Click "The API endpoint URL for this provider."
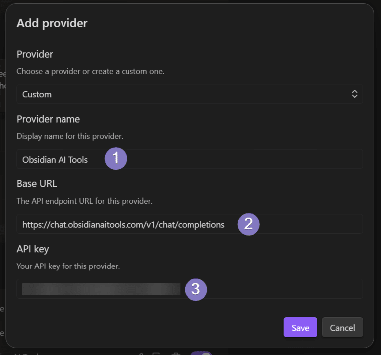This screenshot has width=381, height=355. coord(84,201)
